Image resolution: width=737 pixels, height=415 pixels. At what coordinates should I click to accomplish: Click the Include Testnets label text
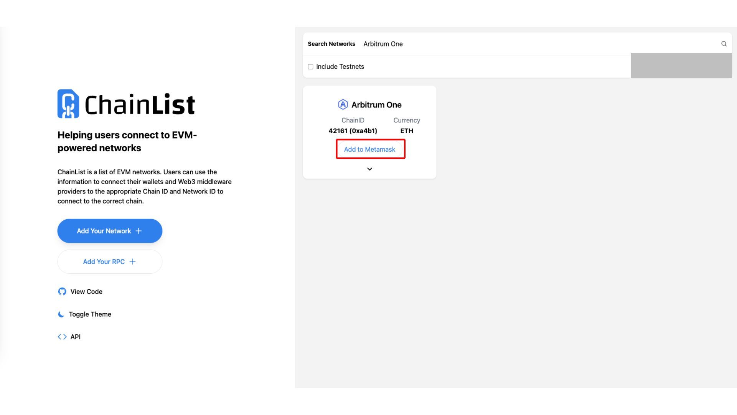click(x=340, y=67)
